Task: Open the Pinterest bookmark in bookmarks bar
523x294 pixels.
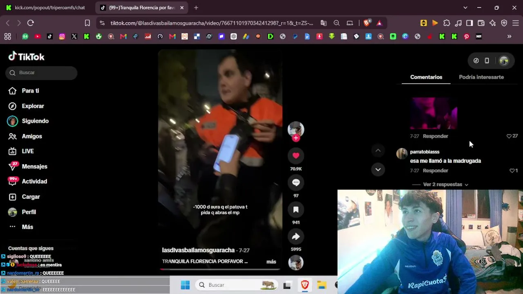Action: [467, 37]
